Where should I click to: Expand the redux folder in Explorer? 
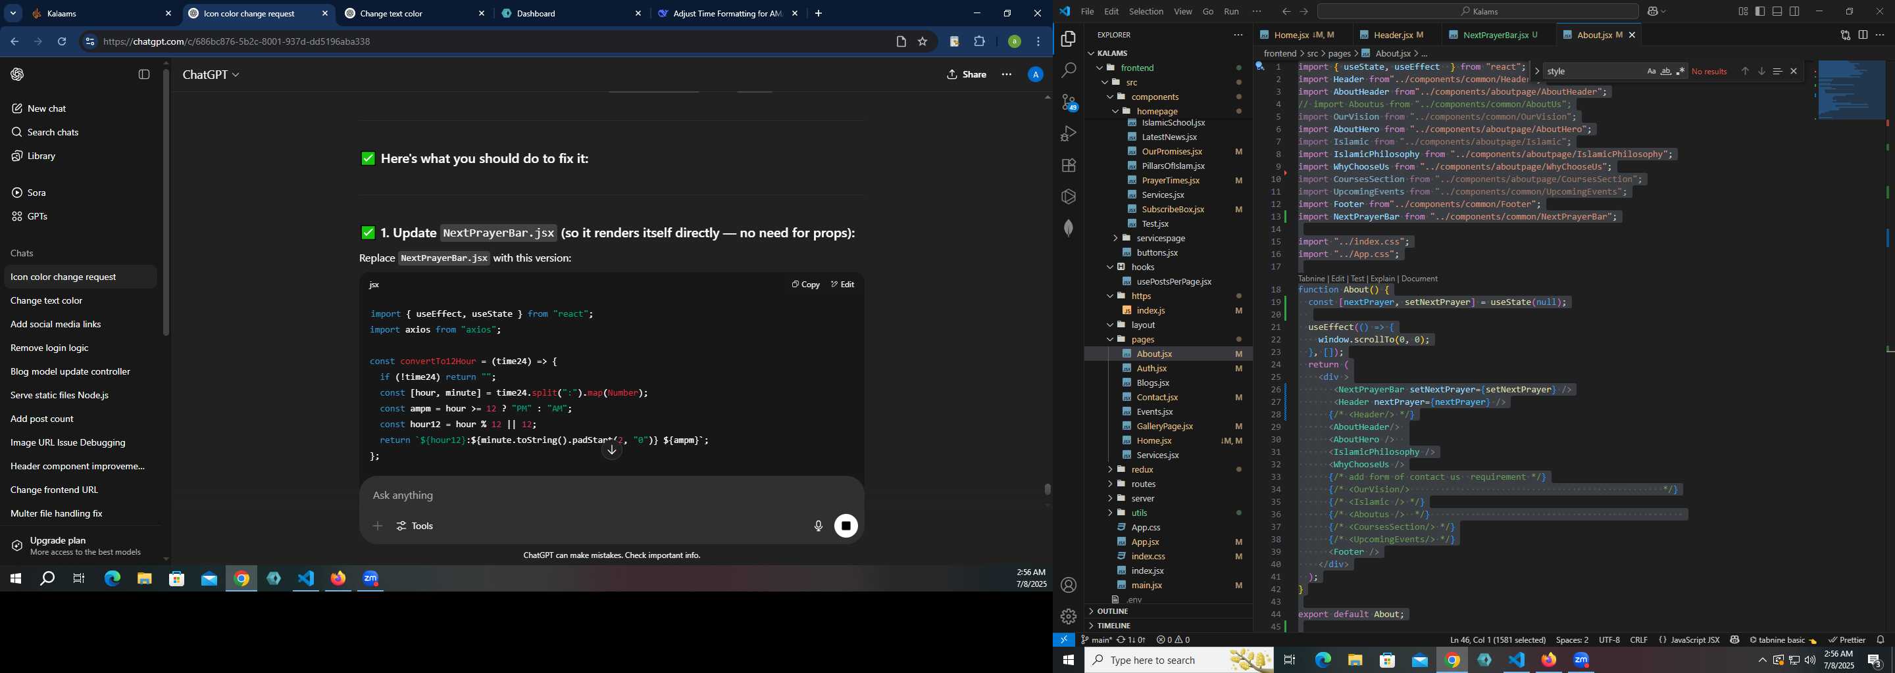(x=1110, y=469)
